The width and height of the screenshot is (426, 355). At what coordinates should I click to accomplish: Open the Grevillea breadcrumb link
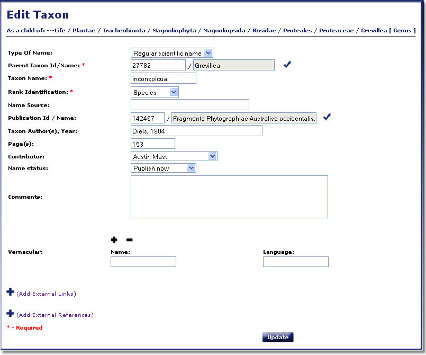(x=373, y=31)
